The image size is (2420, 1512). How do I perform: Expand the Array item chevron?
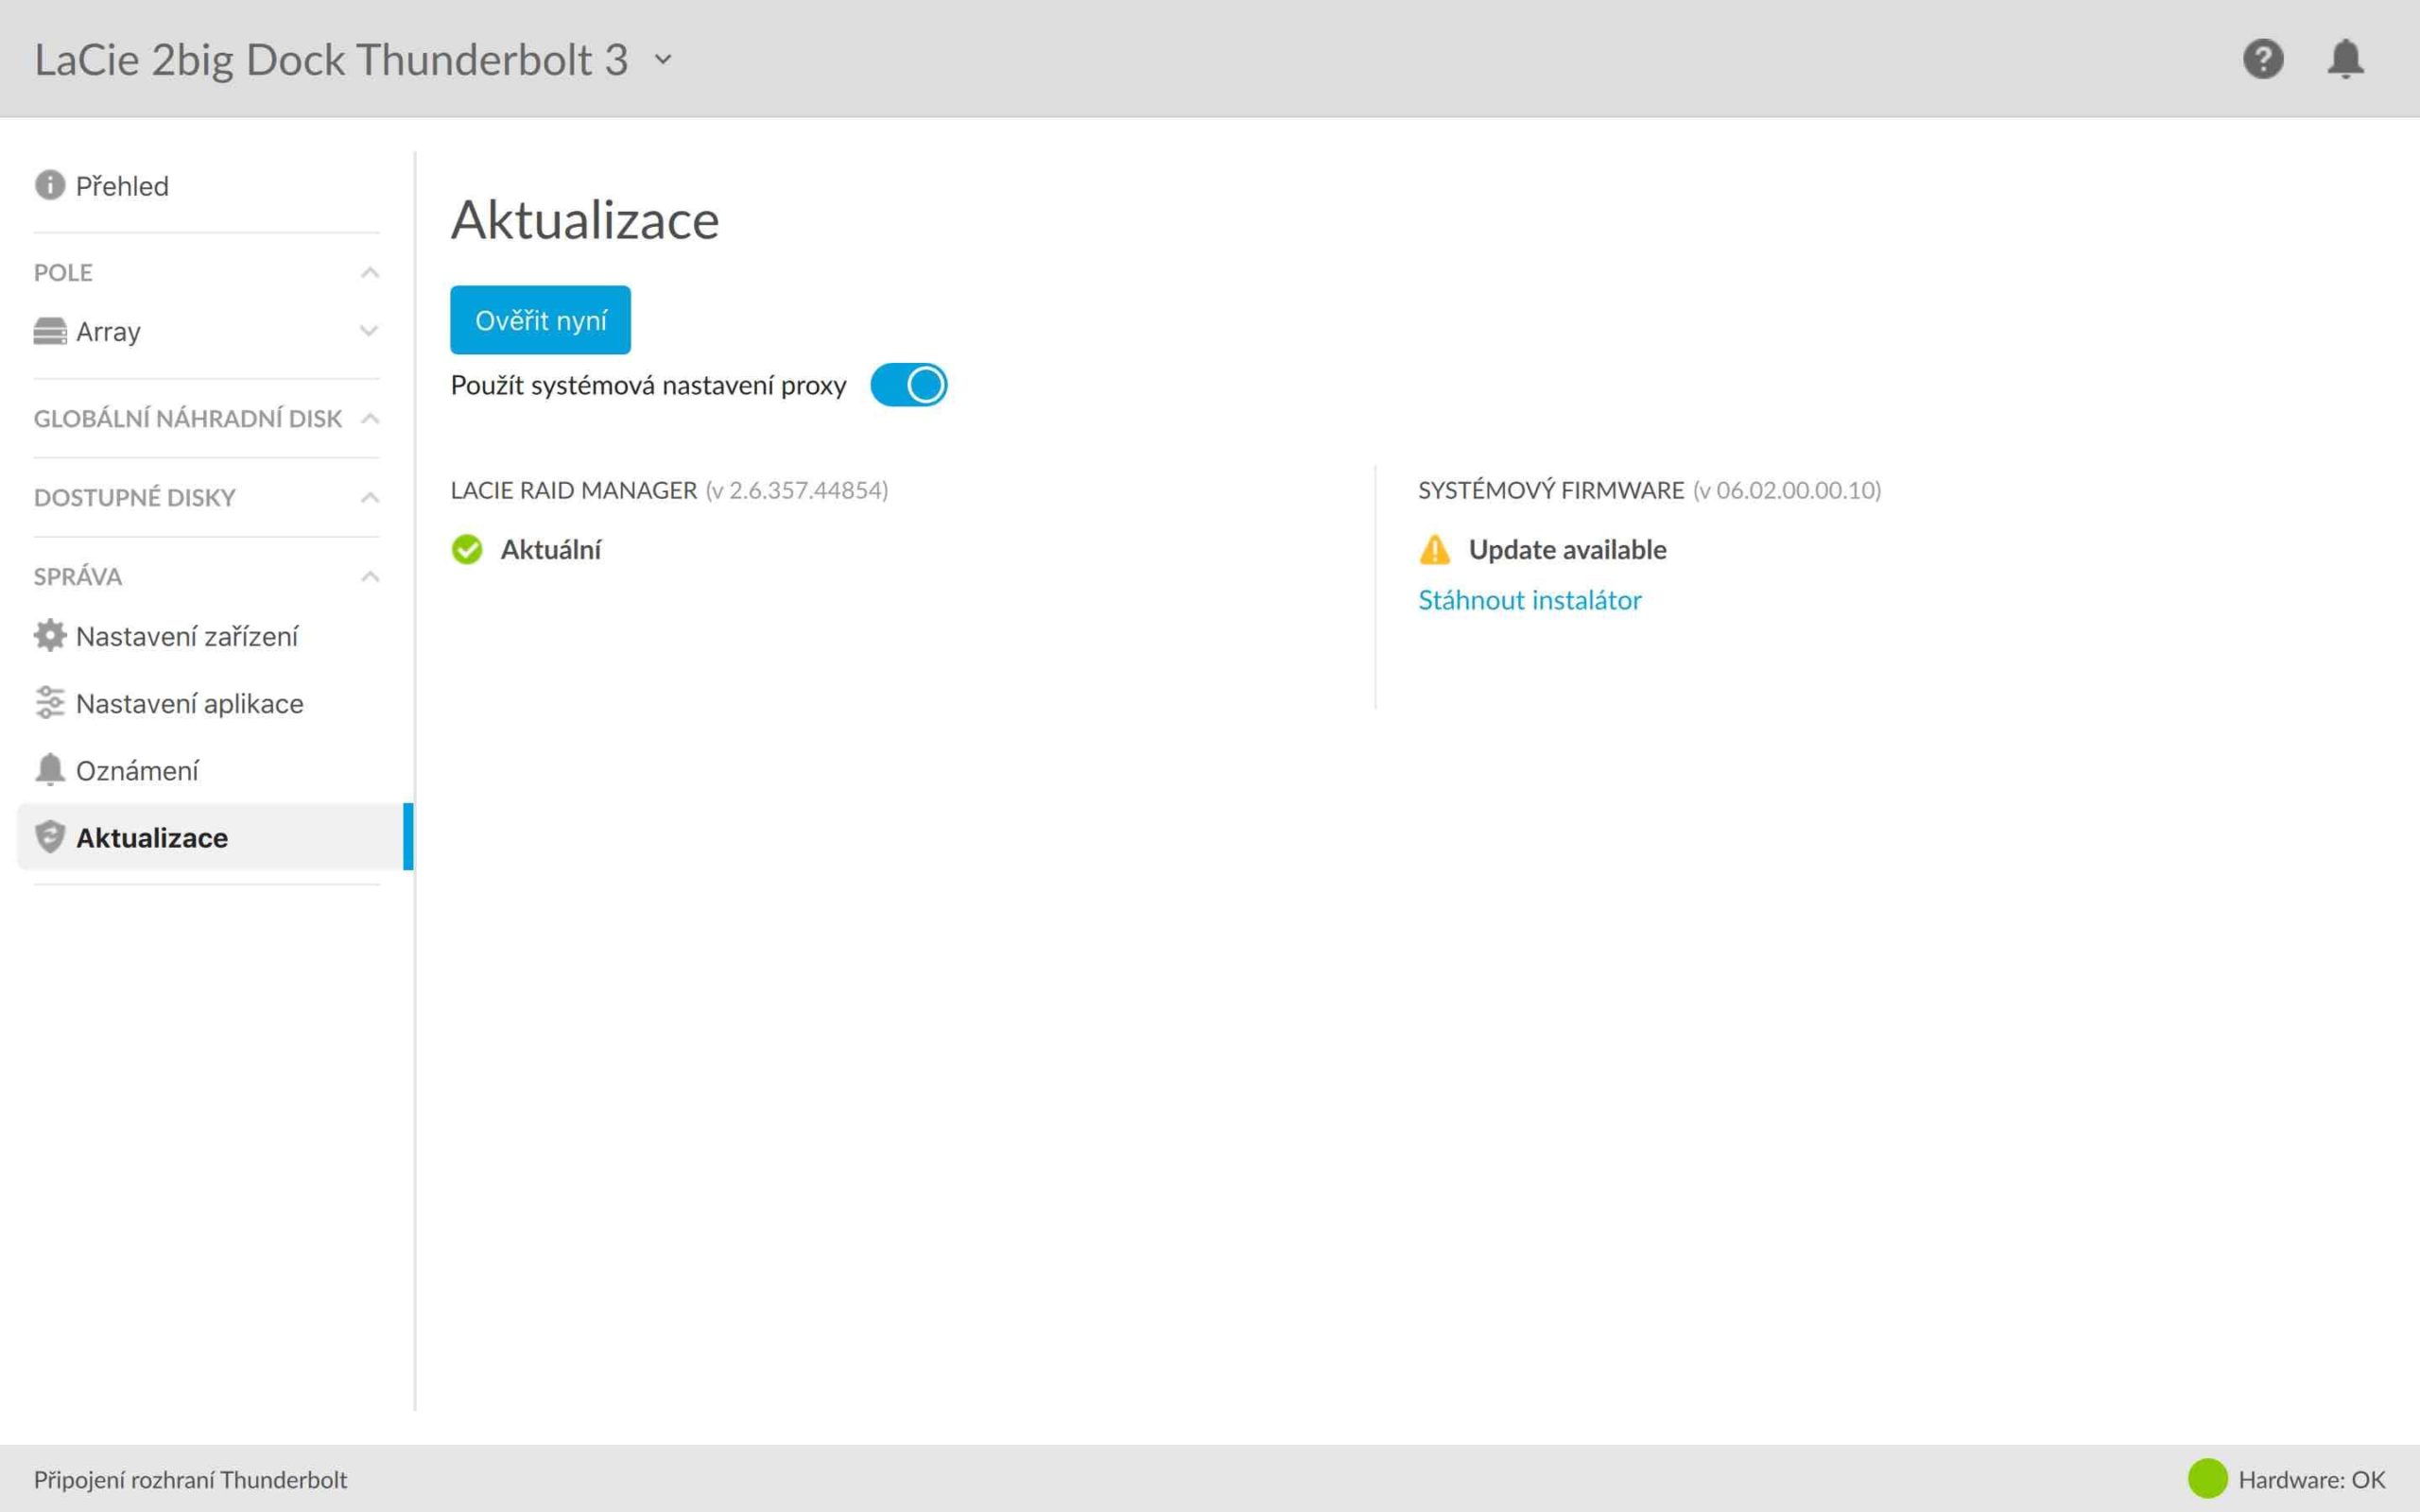point(369,331)
